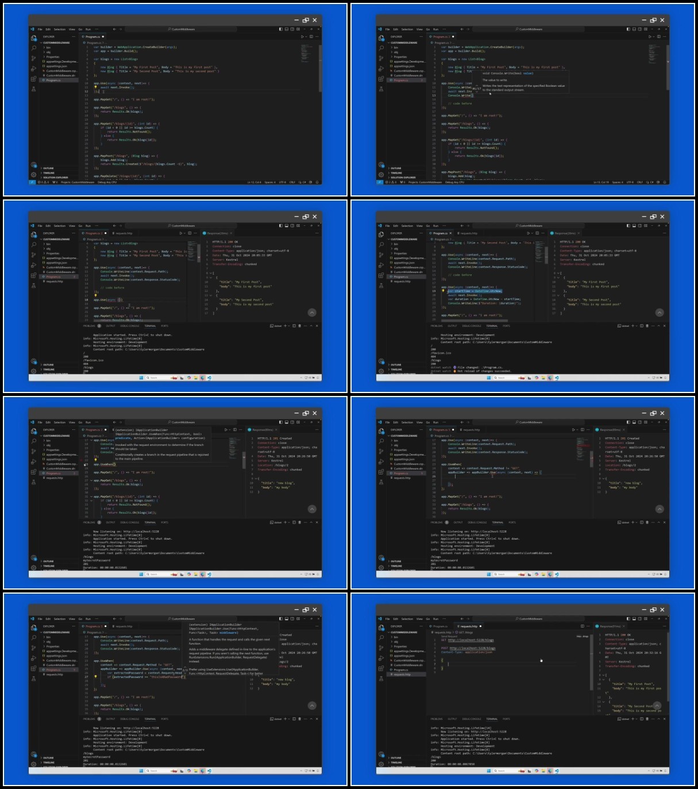This screenshot has height=789, width=698.
Task: Click Windows Start button in highlighted-startTime screenshot
Action: pyautogui.click(x=489, y=378)
